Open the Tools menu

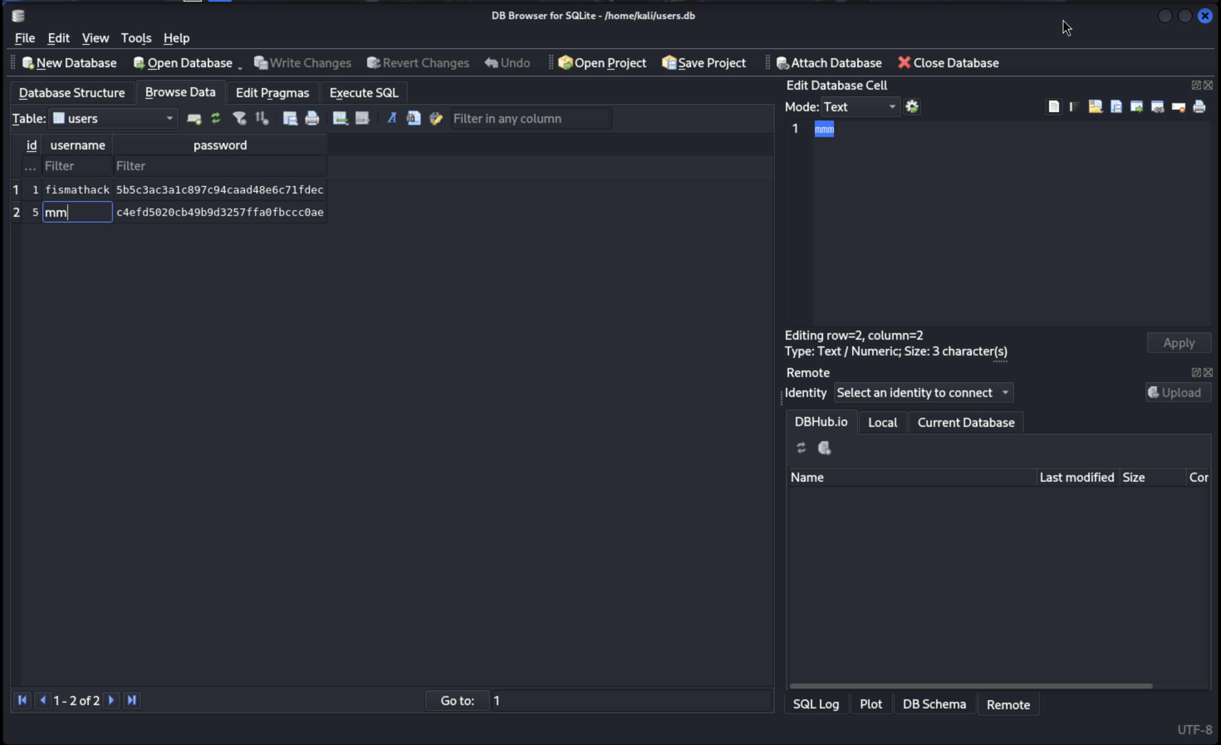(x=136, y=38)
